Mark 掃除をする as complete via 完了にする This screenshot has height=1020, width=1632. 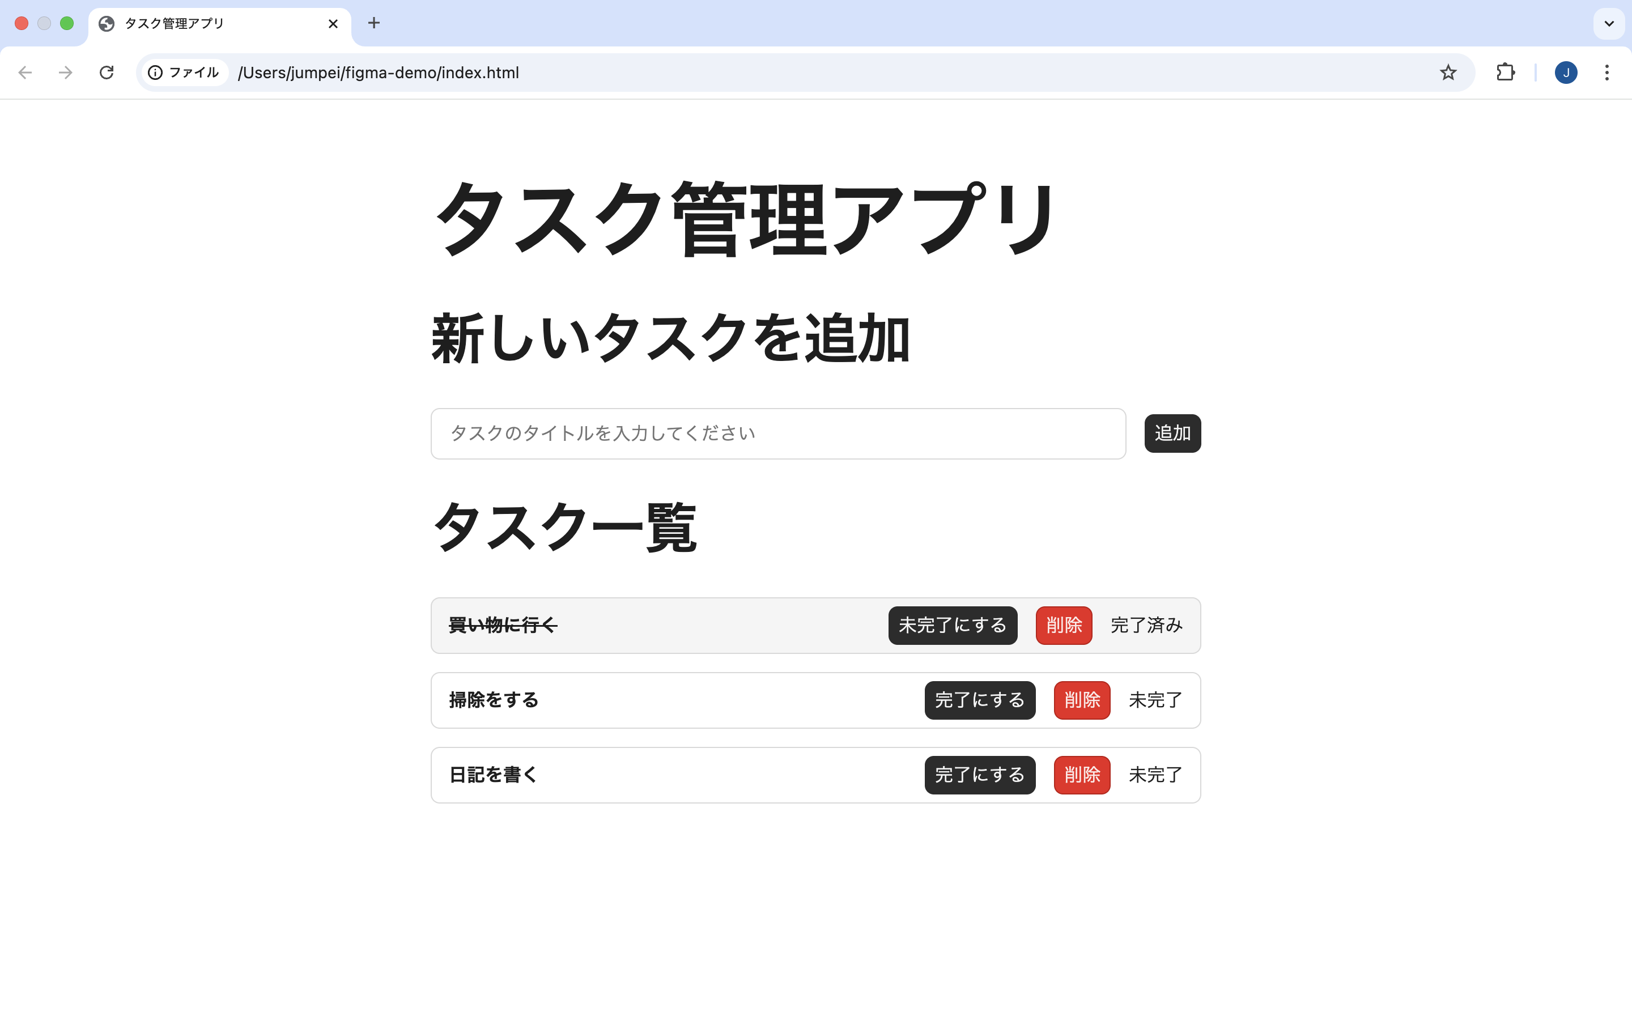tap(979, 700)
